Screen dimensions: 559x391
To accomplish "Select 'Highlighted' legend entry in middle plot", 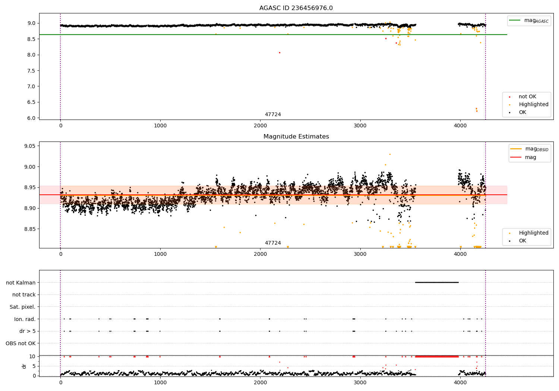I will coord(533,233).
